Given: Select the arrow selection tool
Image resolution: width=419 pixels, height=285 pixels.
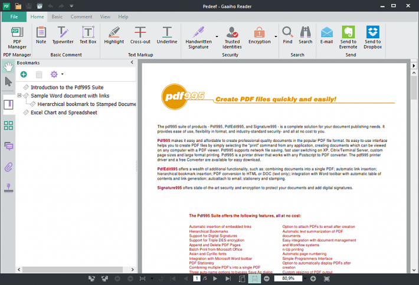Looking at the screenshot, I should point(8,82).
